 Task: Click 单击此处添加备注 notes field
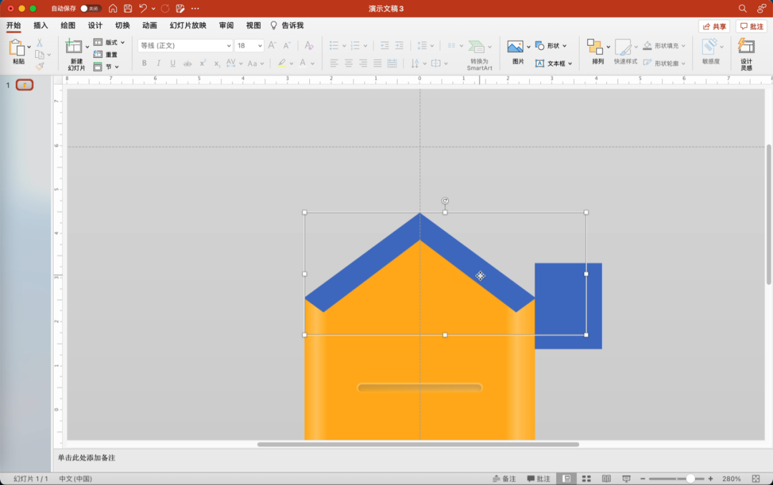click(87, 457)
